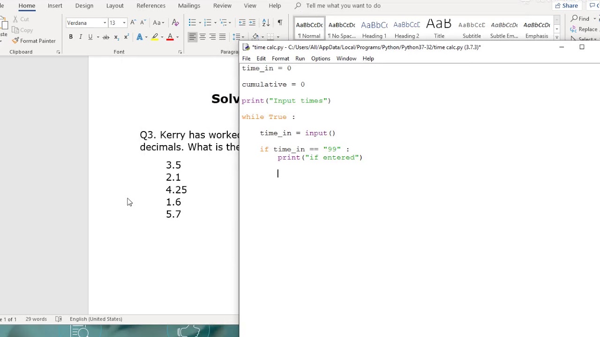Image resolution: width=600 pixels, height=337 pixels.
Task: Open the Format menu in IDLE editor
Action: click(x=280, y=59)
